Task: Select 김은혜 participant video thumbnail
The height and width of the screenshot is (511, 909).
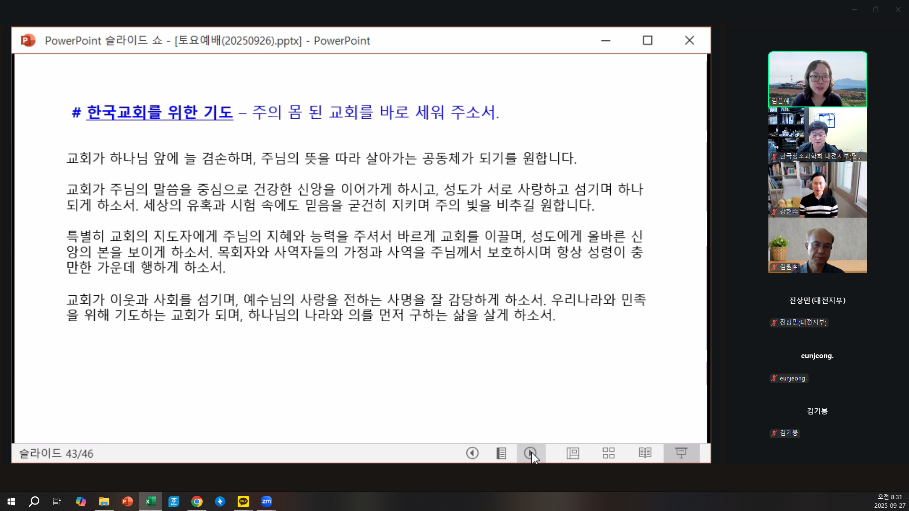Action: 817,79
